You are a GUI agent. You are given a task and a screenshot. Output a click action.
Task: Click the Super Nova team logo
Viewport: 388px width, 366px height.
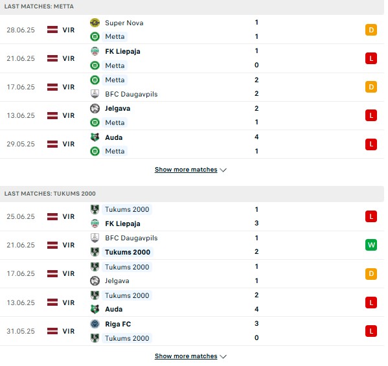pos(95,23)
